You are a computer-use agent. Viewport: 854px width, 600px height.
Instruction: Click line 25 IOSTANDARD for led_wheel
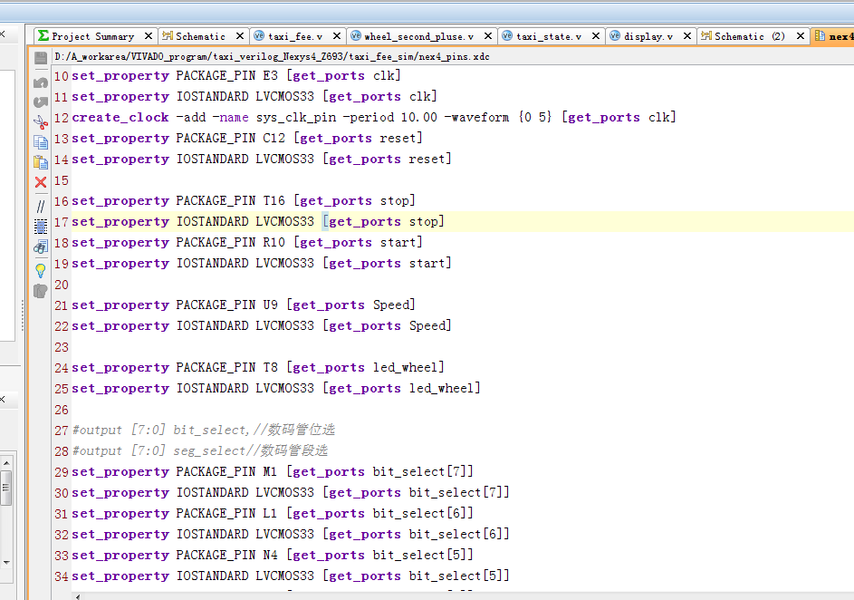(276, 389)
